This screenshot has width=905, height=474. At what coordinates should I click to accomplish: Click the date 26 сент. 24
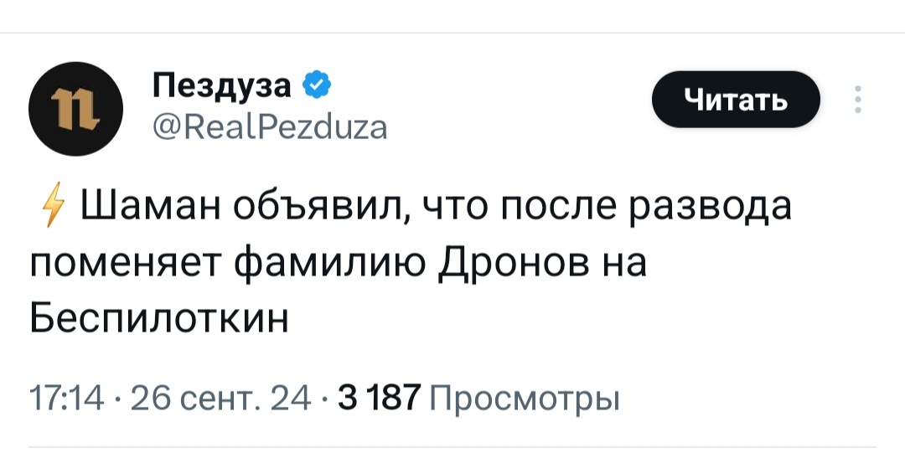pos(220,396)
